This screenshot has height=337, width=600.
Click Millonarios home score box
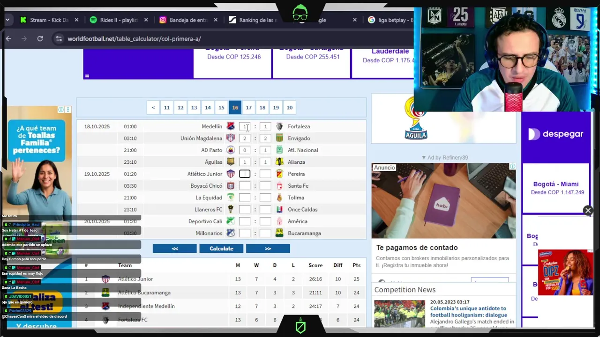[245, 233]
